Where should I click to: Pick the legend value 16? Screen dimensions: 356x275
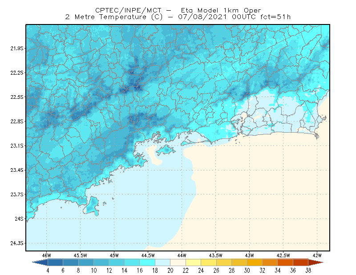tap(140, 271)
